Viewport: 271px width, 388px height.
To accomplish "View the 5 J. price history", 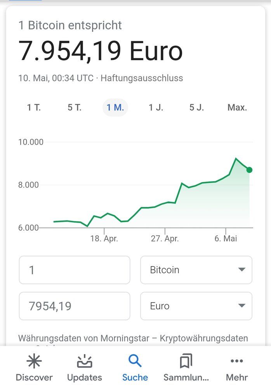I will point(196,107).
